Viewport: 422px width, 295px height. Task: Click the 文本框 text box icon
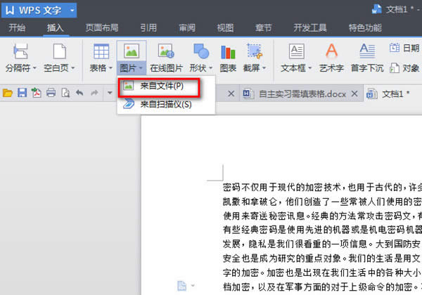297,52
